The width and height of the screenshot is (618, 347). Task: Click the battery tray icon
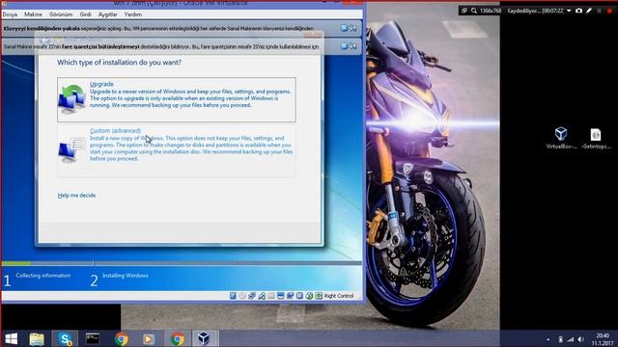point(560,339)
